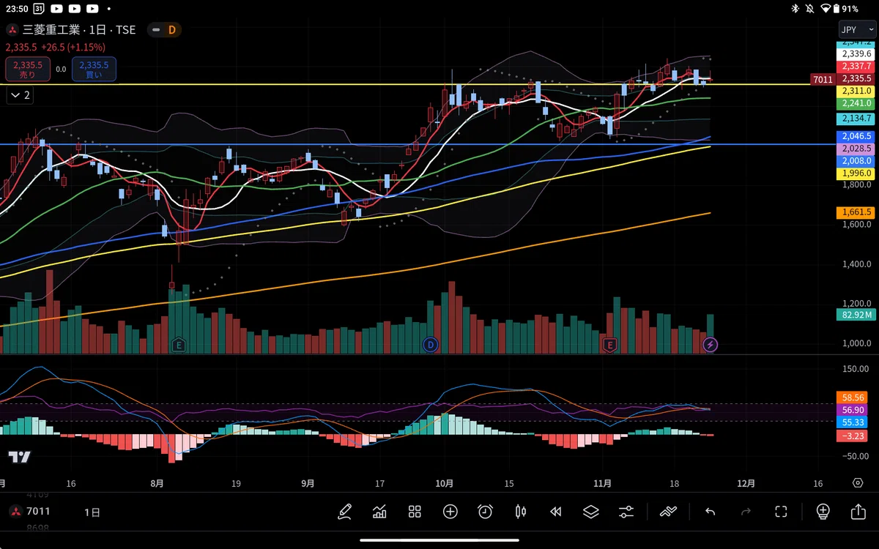
Task: Open the hexagon price-scale settings icon
Action: tap(858, 483)
